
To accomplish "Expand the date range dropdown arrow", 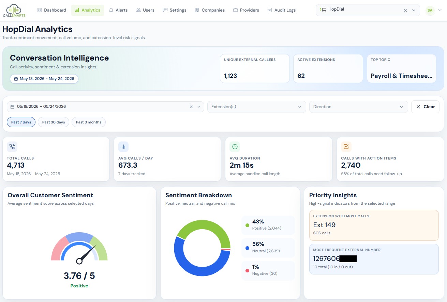I will point(199,107).
